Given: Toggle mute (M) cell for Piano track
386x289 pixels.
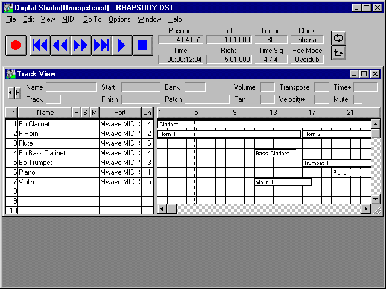Looking at the screenshot, I should (x=95, y=172).
